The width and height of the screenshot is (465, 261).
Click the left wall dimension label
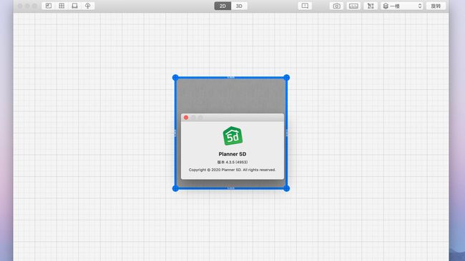(175, 133)
